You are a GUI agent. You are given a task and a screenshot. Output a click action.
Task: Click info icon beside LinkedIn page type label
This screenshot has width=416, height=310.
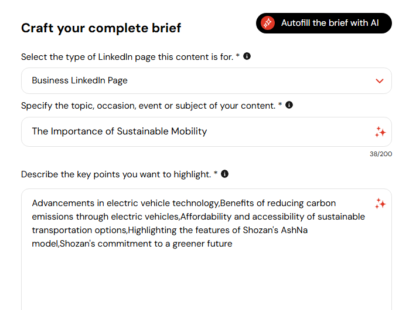pyautogui.click(x=247, y=56)
